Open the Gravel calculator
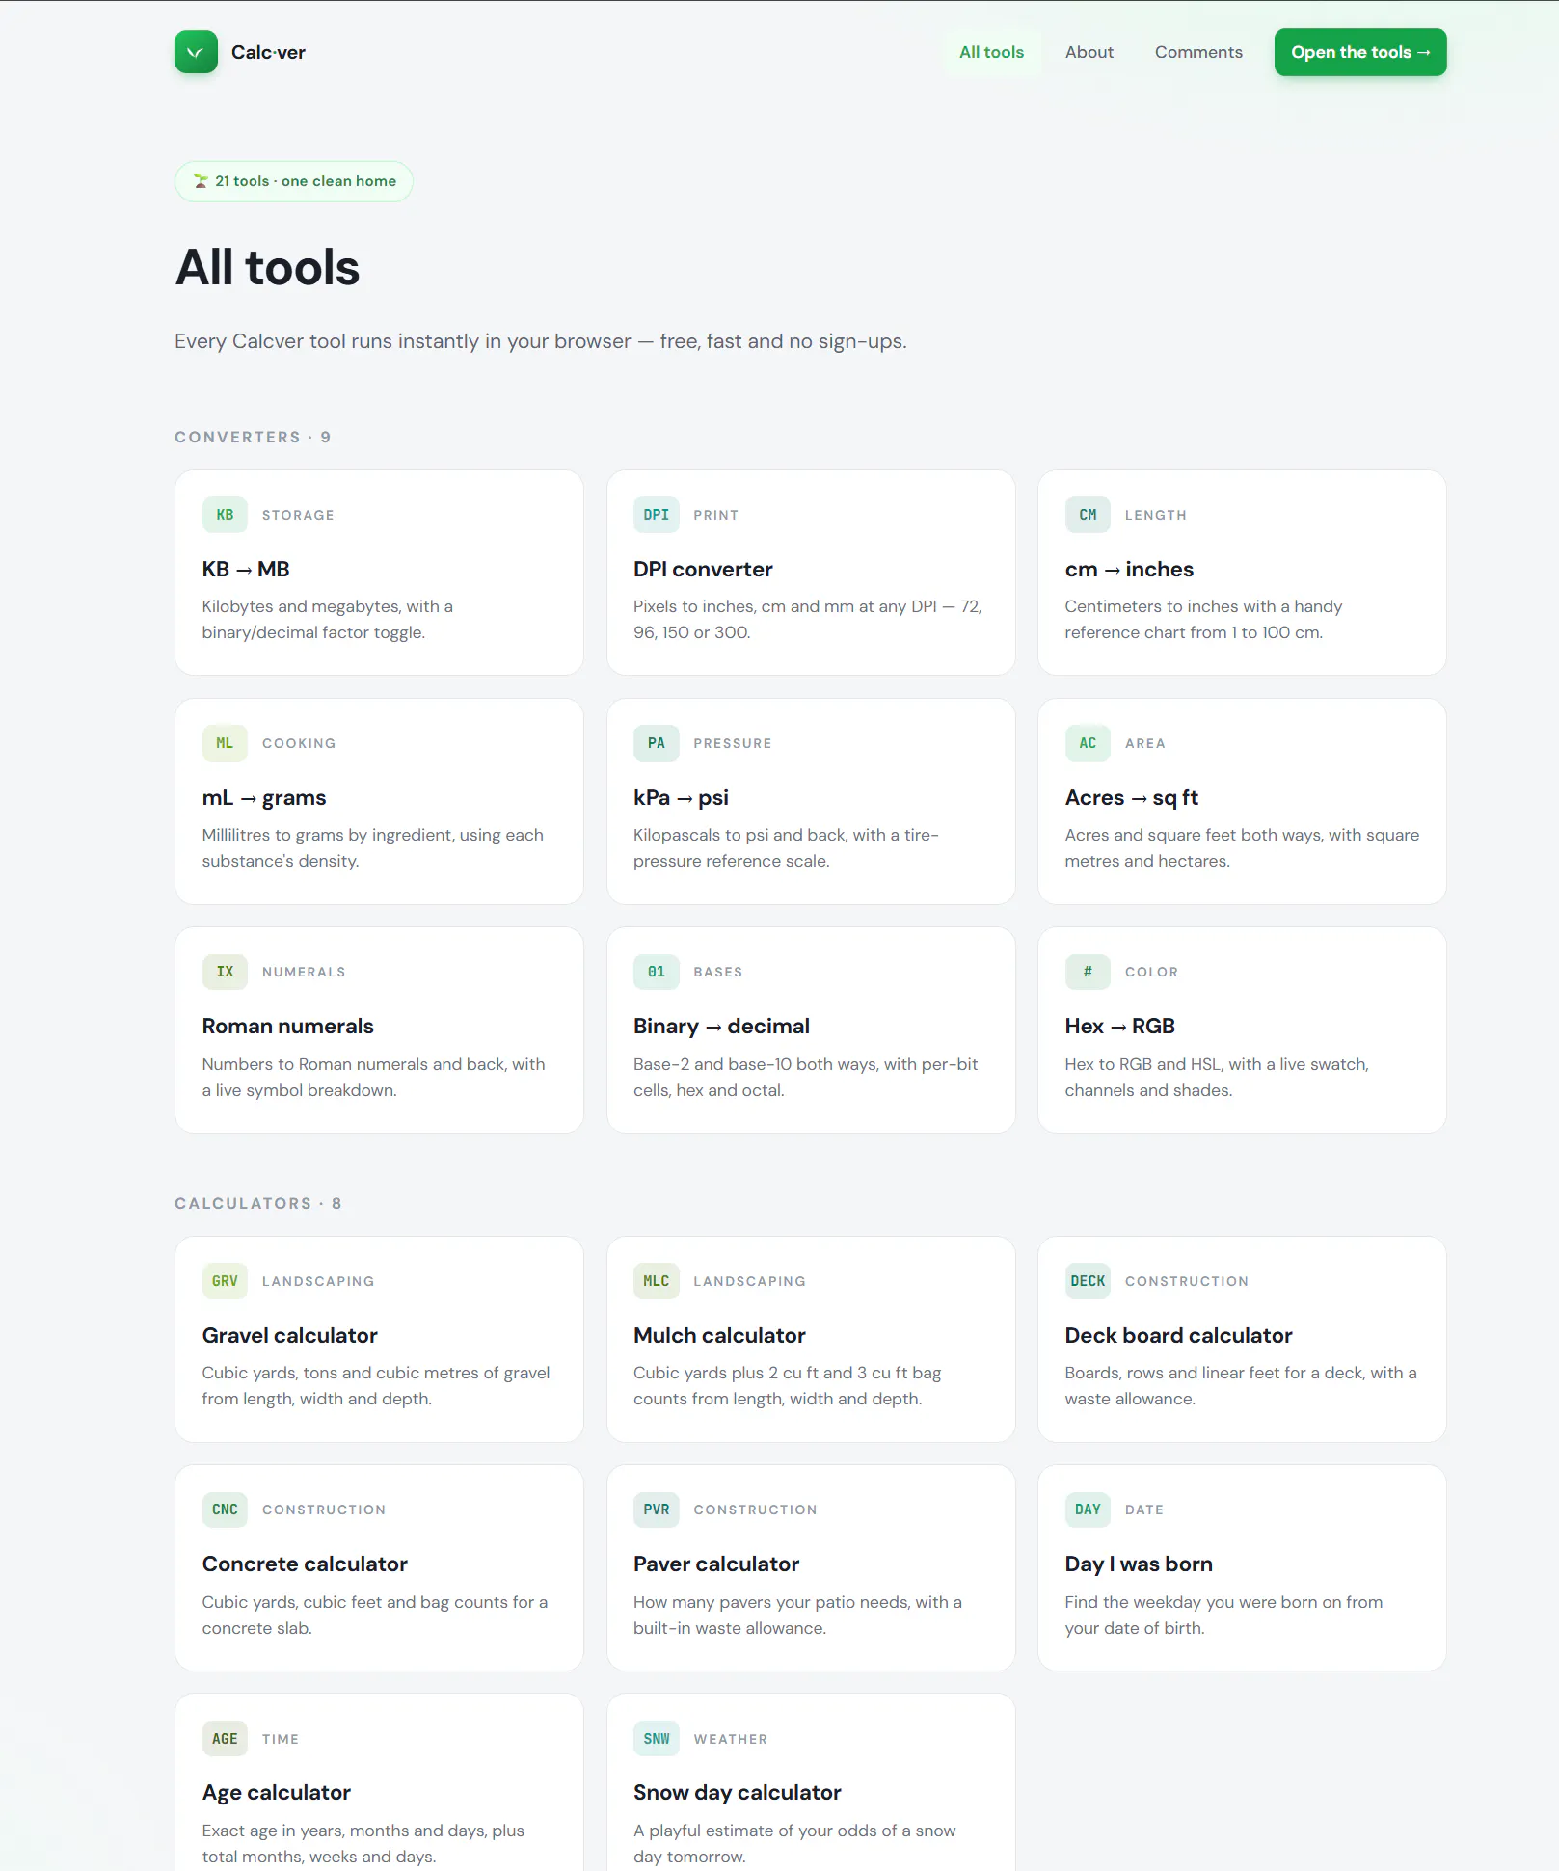 click(379, 1339)
